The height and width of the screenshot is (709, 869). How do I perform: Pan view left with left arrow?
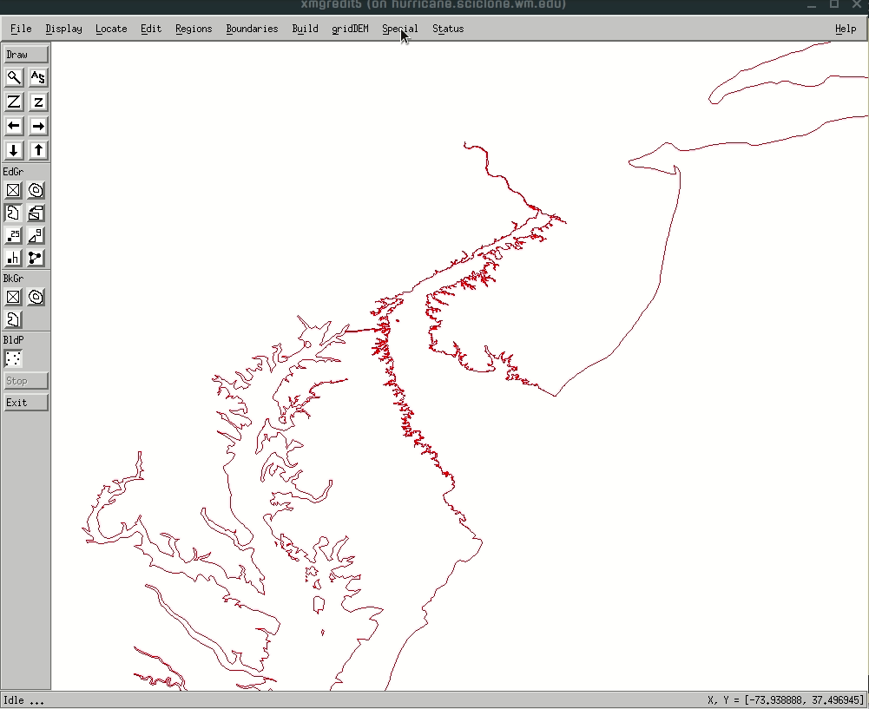point(14,126)
